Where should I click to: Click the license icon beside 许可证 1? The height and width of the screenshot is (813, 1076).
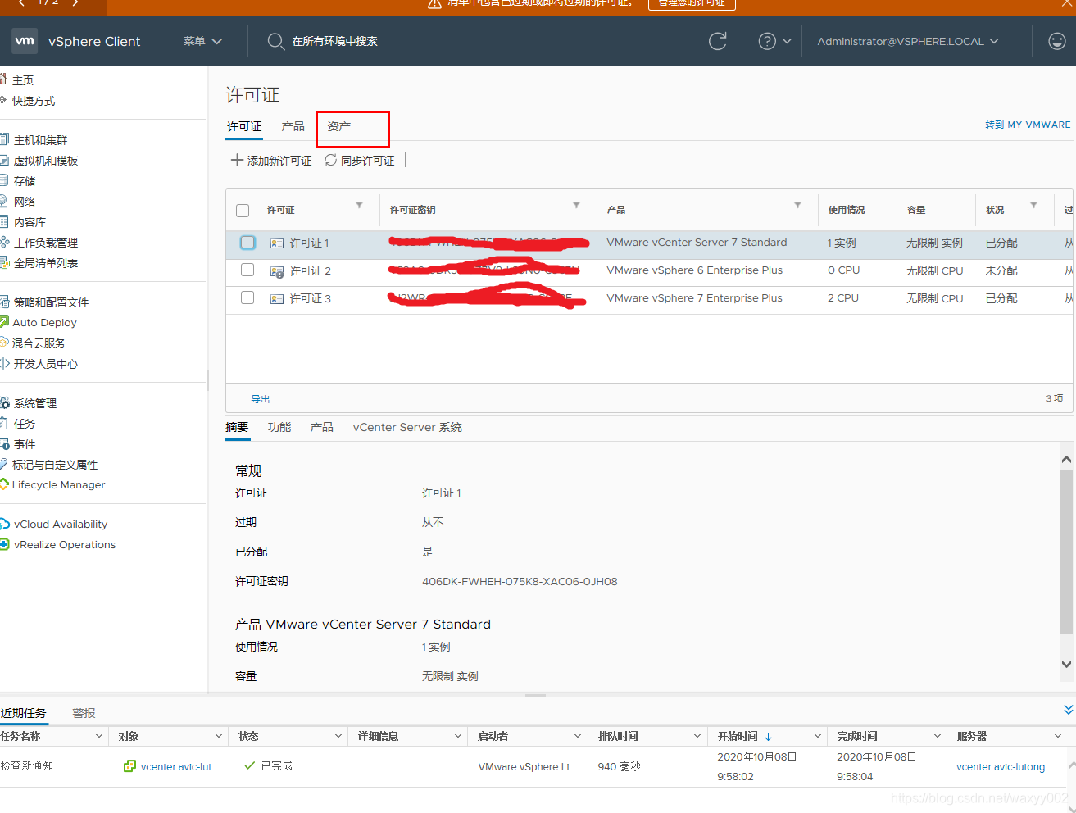click(277, 243)
